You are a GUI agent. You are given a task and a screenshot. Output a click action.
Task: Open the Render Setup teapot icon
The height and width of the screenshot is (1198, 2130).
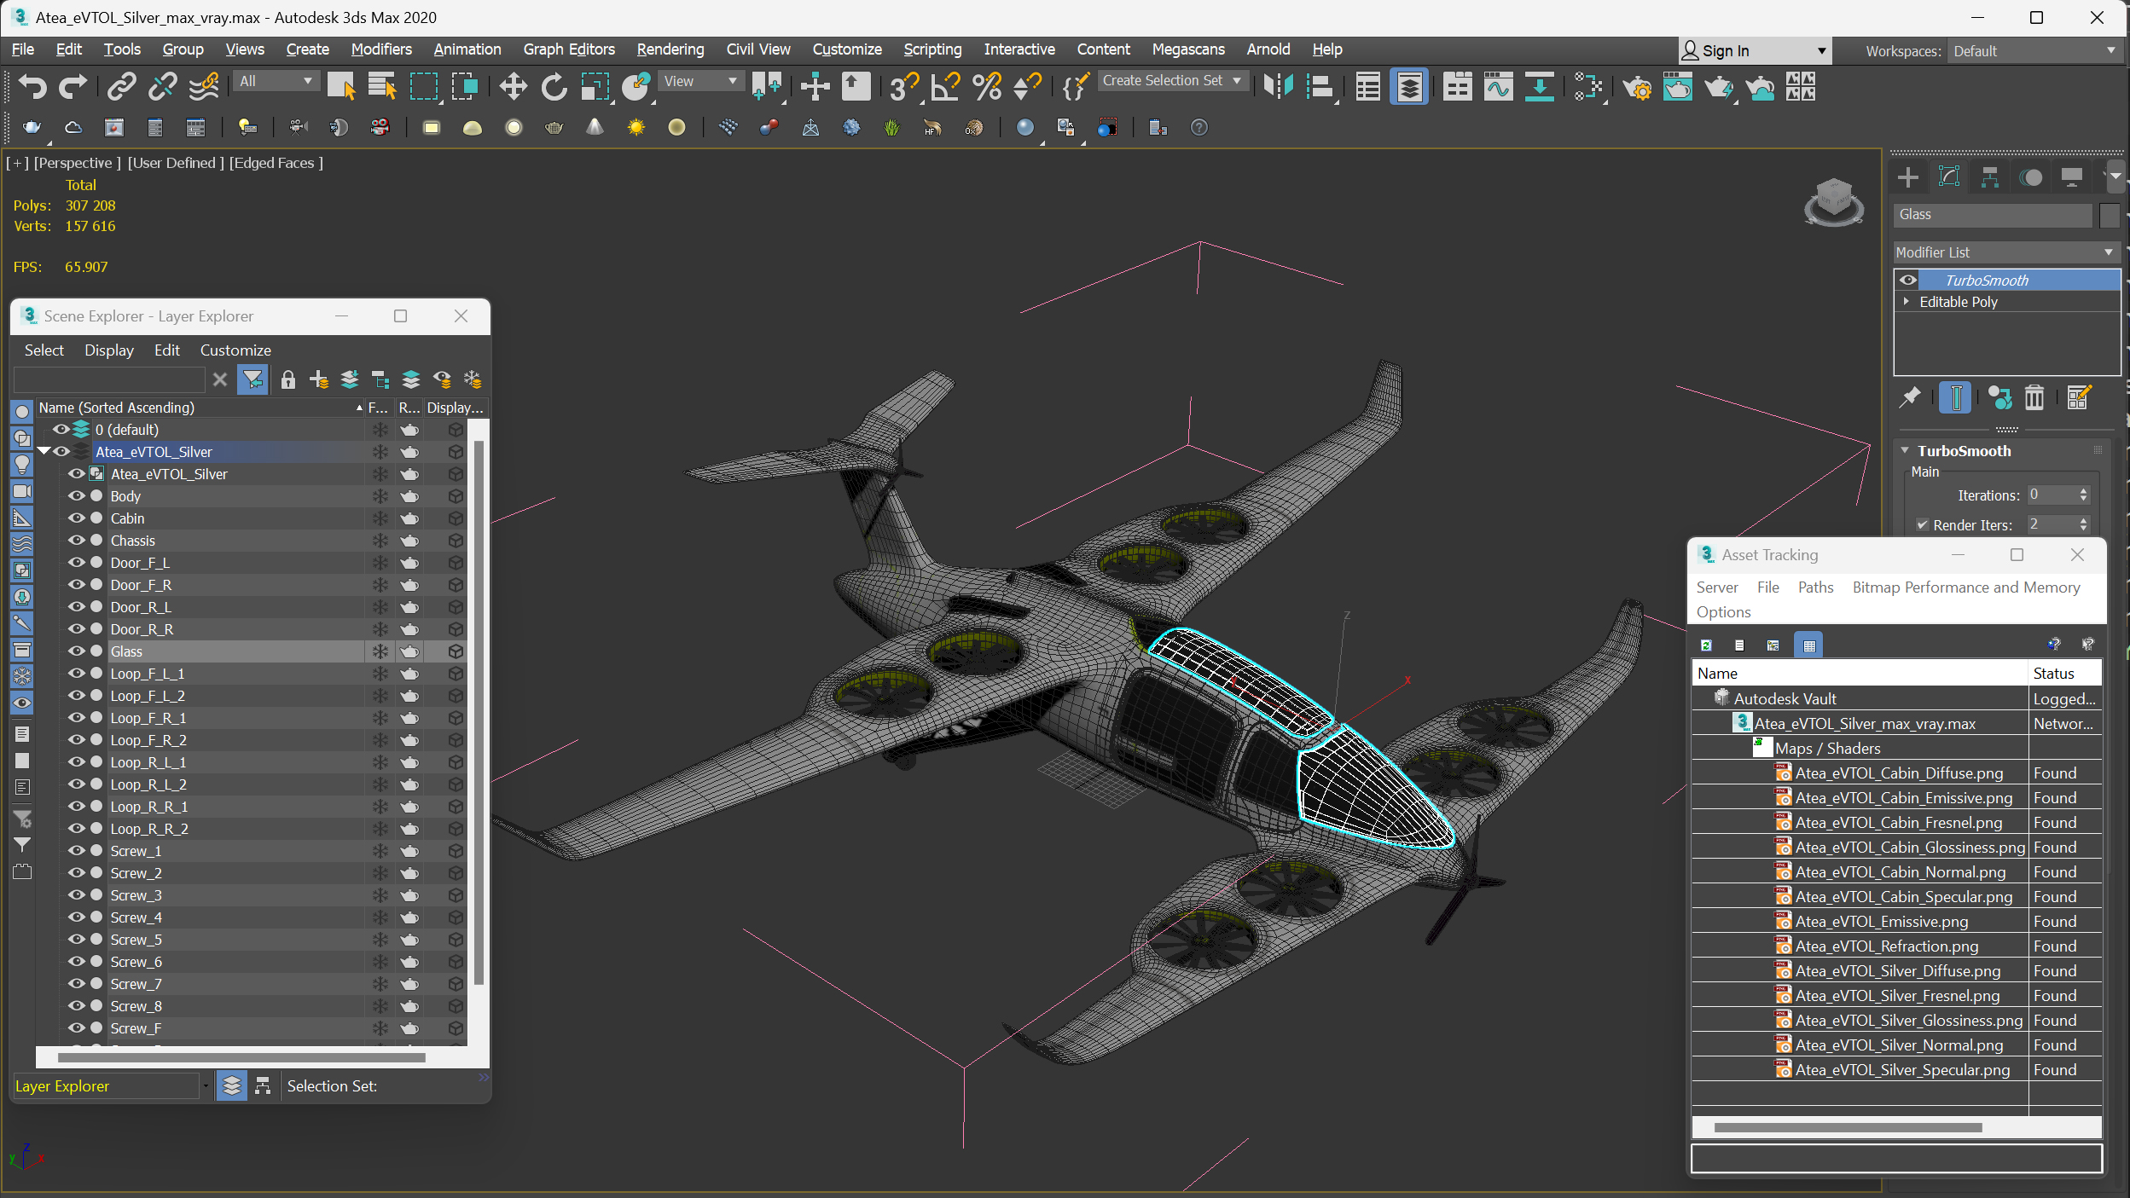point(1636,86)
